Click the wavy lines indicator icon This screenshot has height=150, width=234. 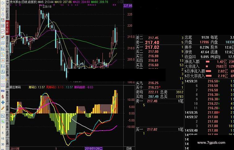3,85
